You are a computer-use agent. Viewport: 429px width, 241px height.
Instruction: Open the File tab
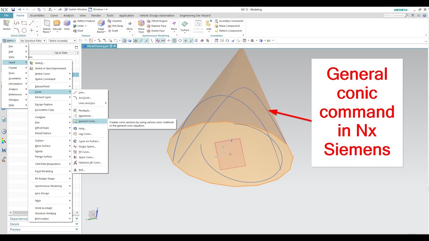click(6, 15)
